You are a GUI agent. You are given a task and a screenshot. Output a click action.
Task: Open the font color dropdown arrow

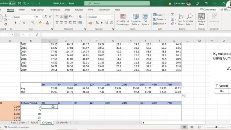51,23
